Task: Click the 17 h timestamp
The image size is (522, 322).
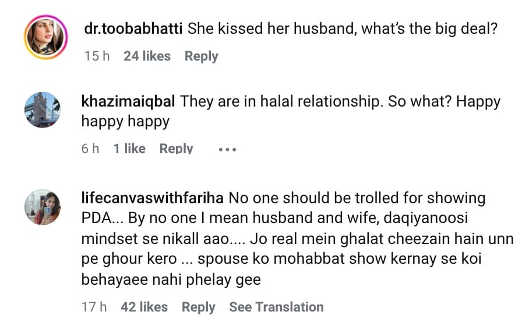Action: 94,307
